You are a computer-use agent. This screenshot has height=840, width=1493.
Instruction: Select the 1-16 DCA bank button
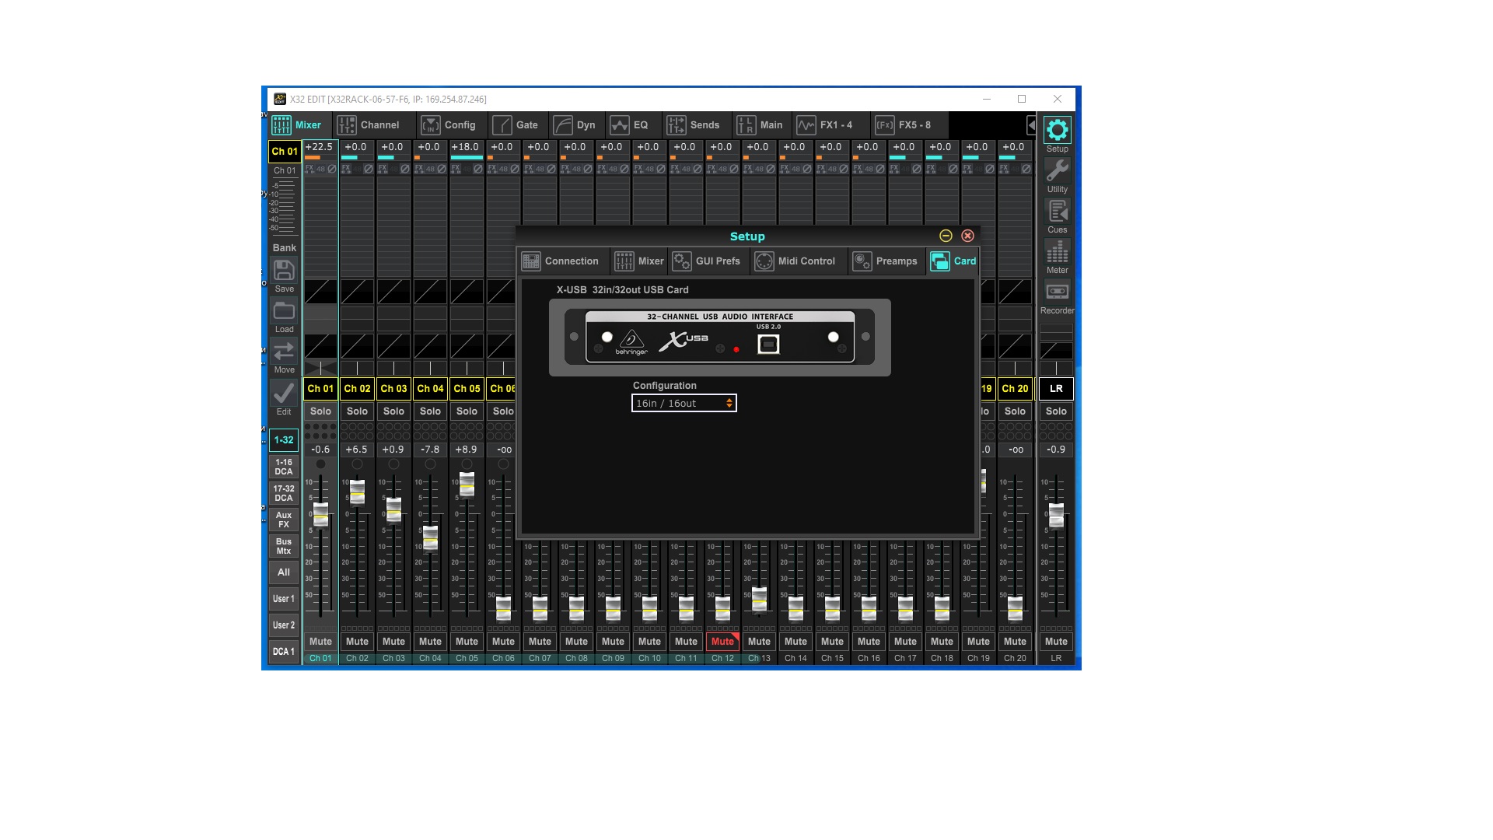tap(284, 467)
